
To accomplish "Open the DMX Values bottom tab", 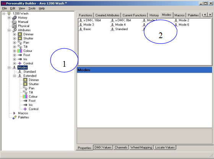I will click(x=103, y=148).
